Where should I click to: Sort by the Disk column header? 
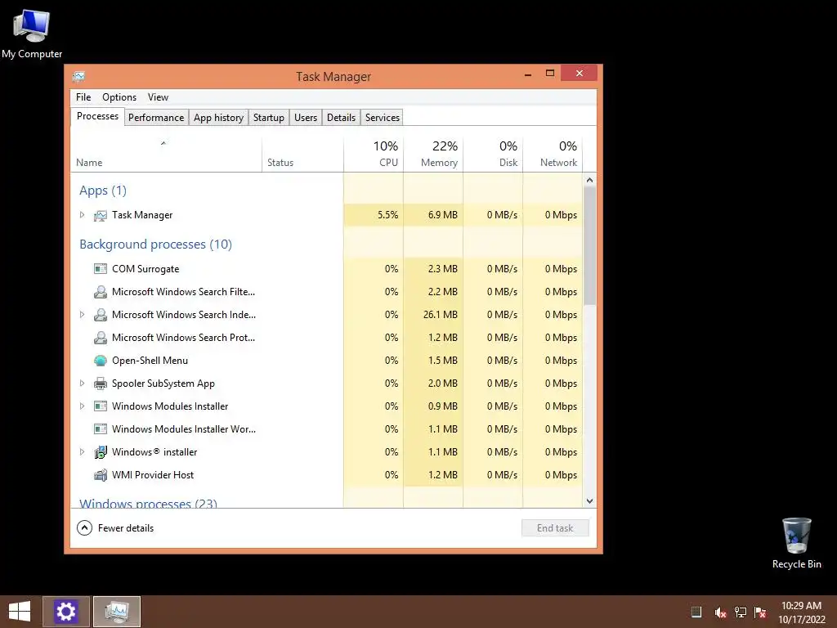click(493, 155)
